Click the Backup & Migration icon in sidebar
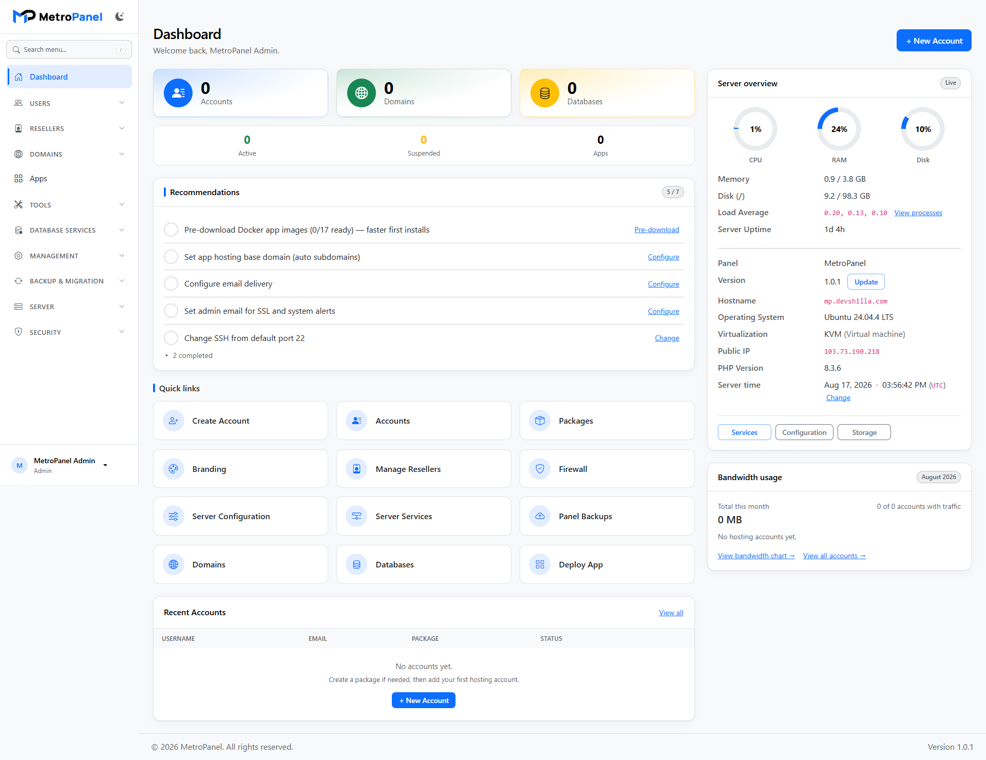 tap(18, 281)
